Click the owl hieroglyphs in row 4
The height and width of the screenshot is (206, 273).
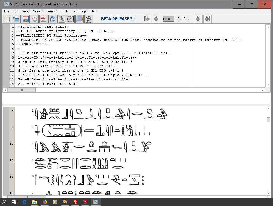click(51, 147)
